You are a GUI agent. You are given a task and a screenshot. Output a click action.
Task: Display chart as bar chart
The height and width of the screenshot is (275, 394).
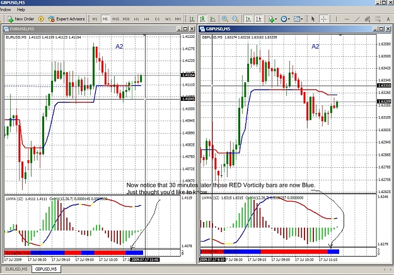(192, 19)
